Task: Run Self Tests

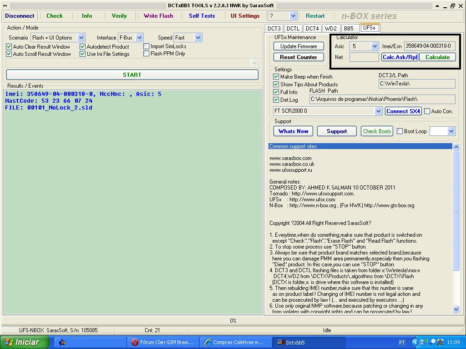Action: click(x=202, y=16)
